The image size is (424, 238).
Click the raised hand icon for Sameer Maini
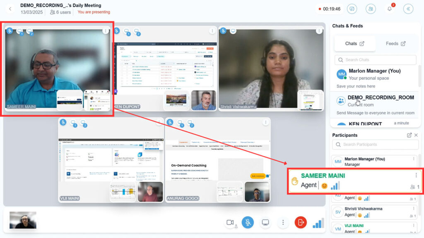pos(295,181)
